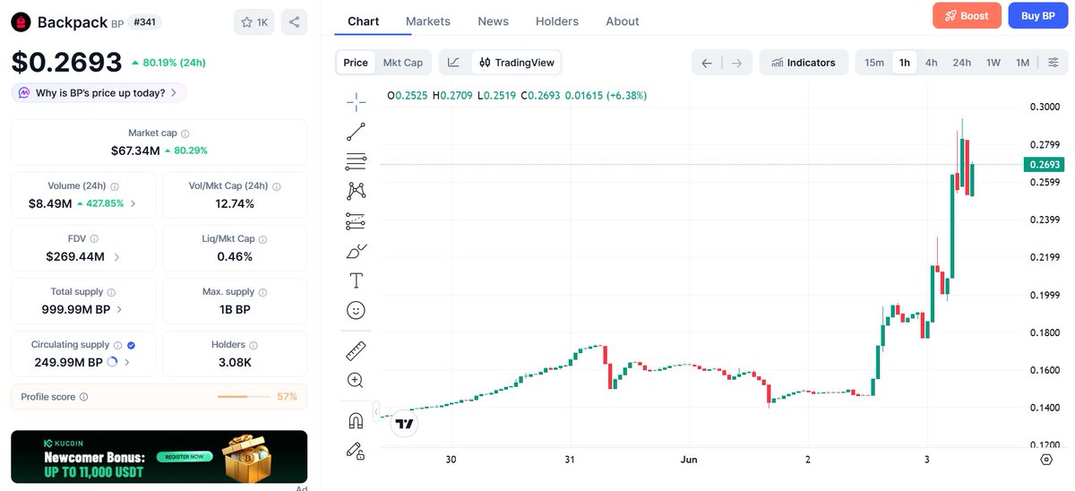Open the Indicators menu
1075x491 pixels.
pos(804,63)
